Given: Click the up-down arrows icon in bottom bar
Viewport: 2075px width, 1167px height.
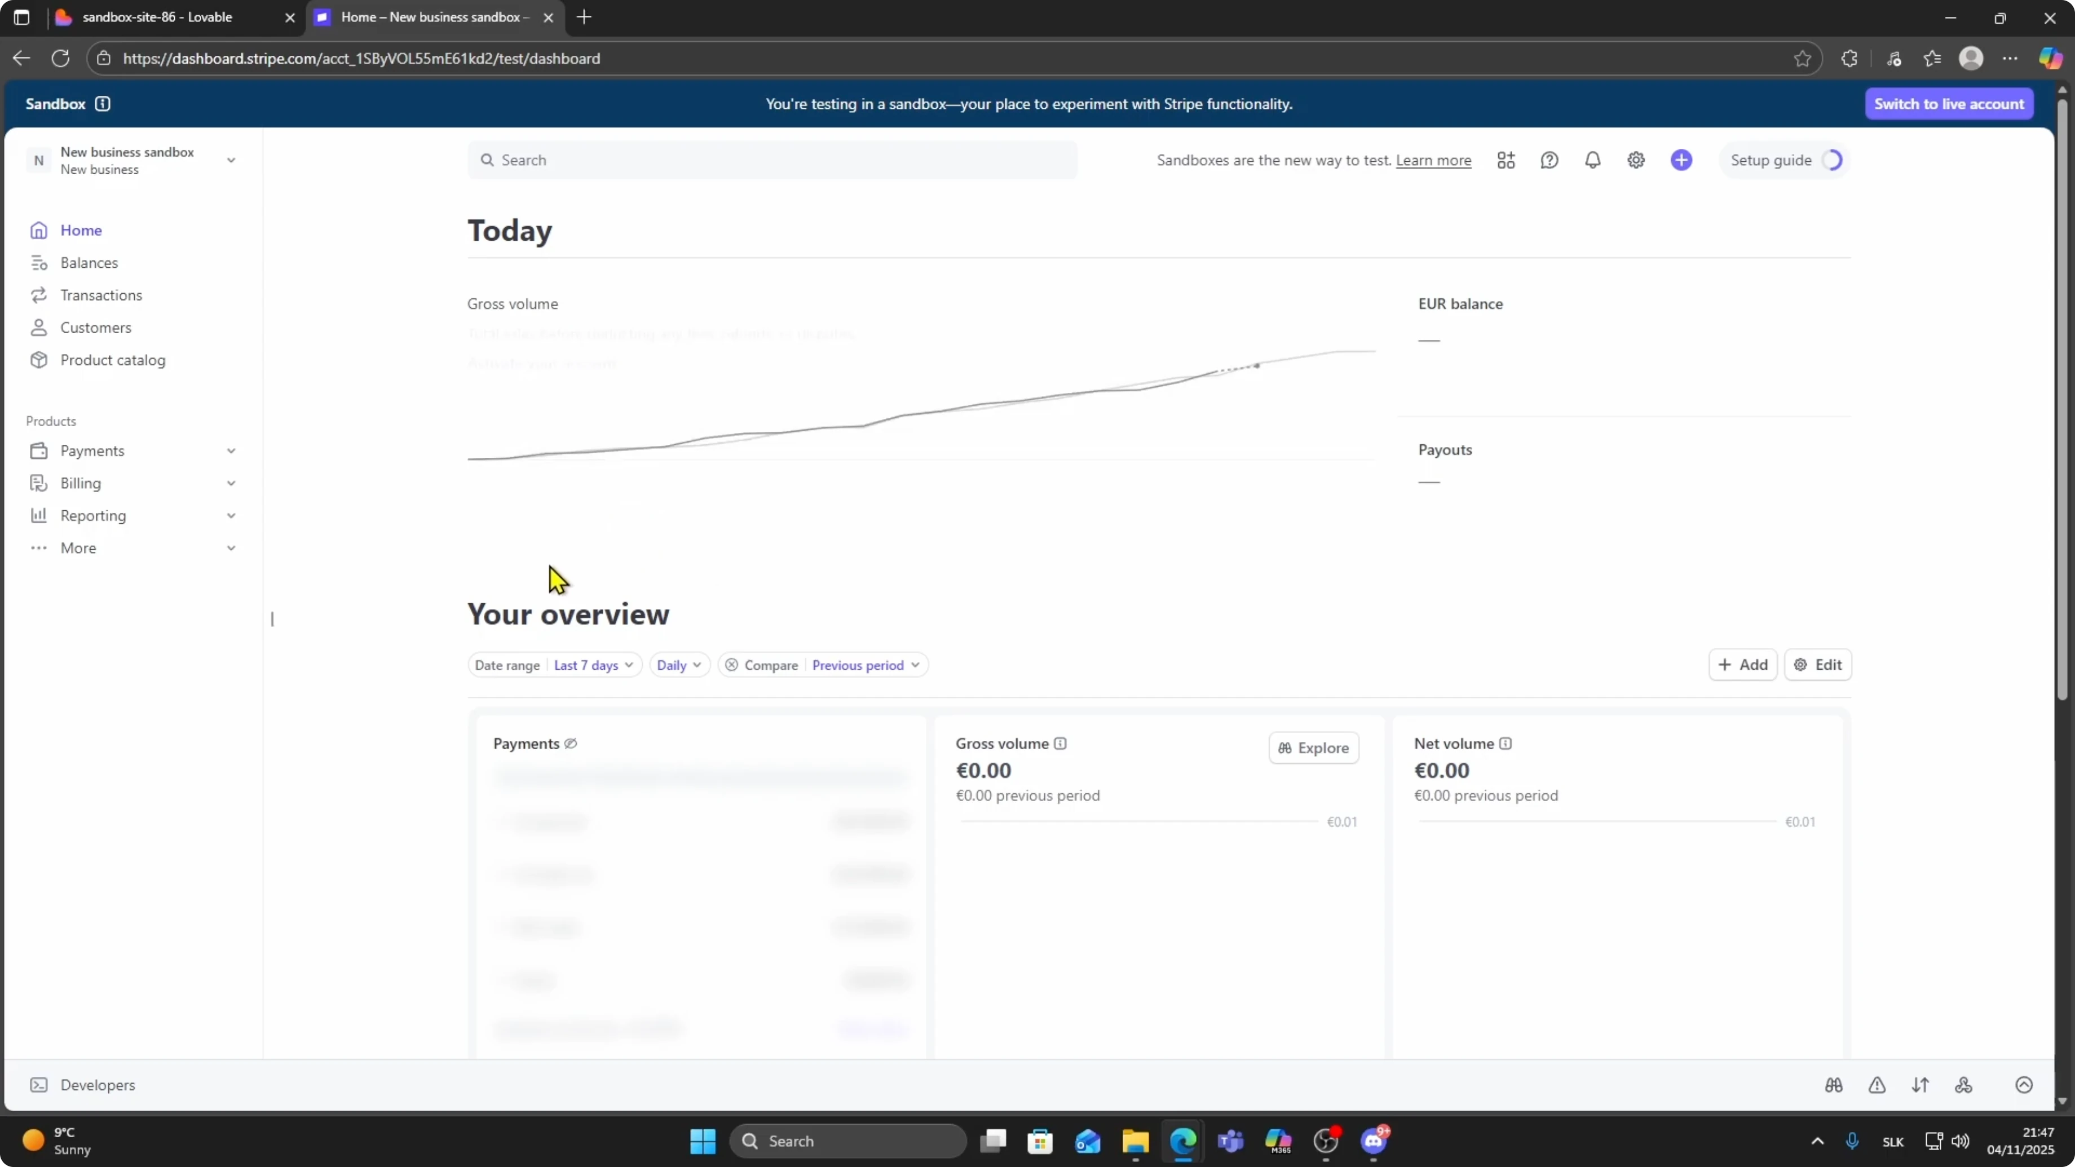Looking at the screenshot, I should point(1921,1086).
